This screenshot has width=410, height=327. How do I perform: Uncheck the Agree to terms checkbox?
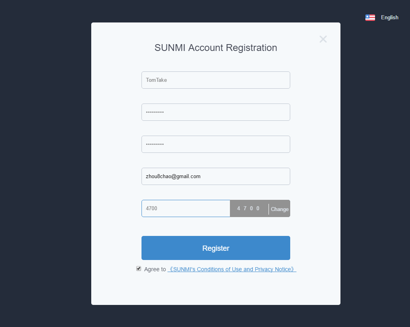click(139, 268)
